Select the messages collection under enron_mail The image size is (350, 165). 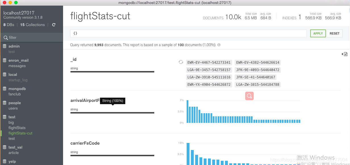(17, 66)
